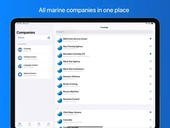The height and width of the screenshot is (128, 170).
Task: Click Black Sea Contractors logo icon
Action: (x=60, y=70)
